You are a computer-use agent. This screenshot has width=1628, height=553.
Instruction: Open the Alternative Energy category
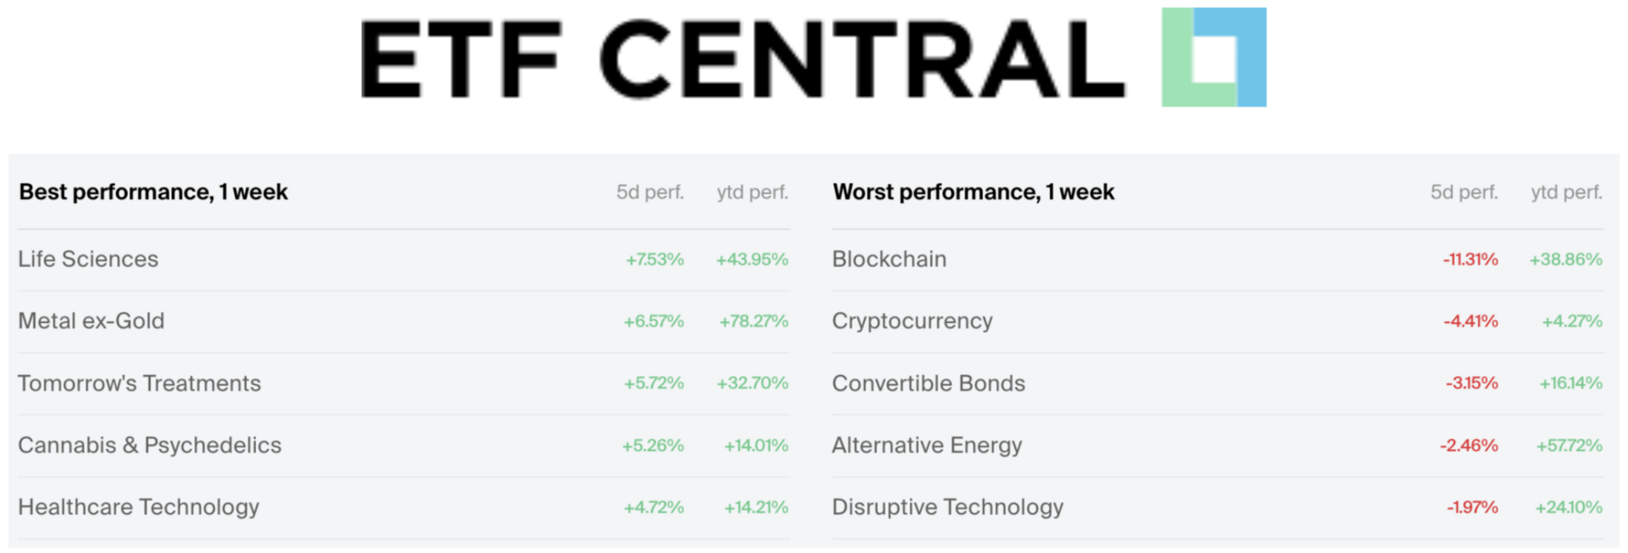pyautogui.click(x=927, y=445)
